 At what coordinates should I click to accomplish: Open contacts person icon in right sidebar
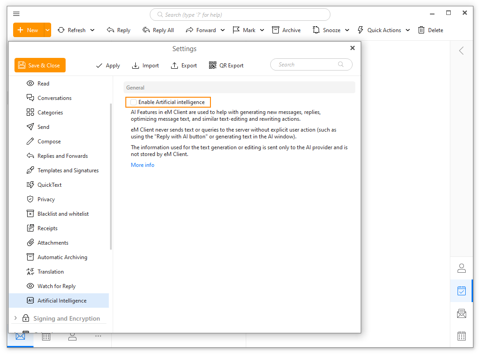pyautogui.click(x=461, y=268)
